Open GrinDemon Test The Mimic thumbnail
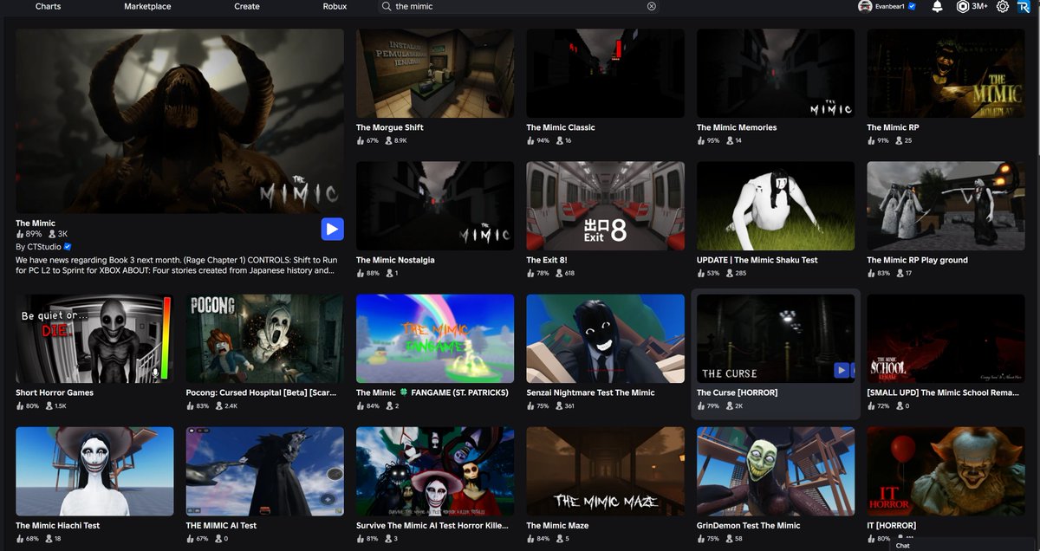1040x551 pixels. pyautogui.click(x=776, y=471)
